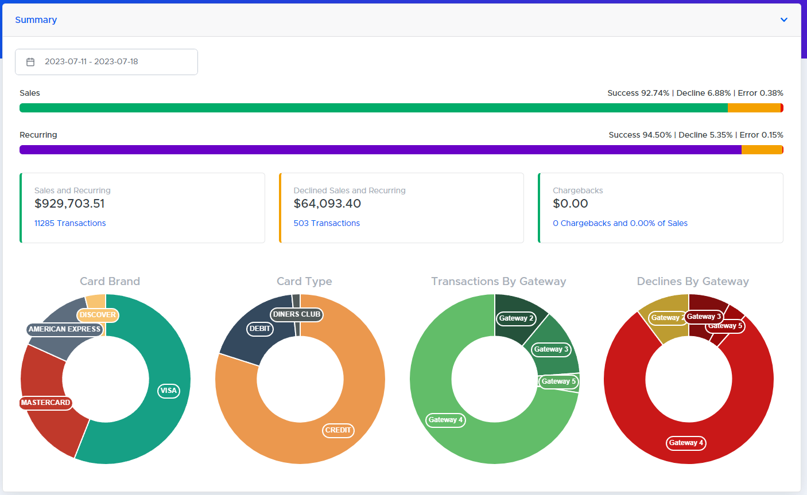Select the DEBIT label in Card Type chart
807x495 pixels.
click(260, 329)
